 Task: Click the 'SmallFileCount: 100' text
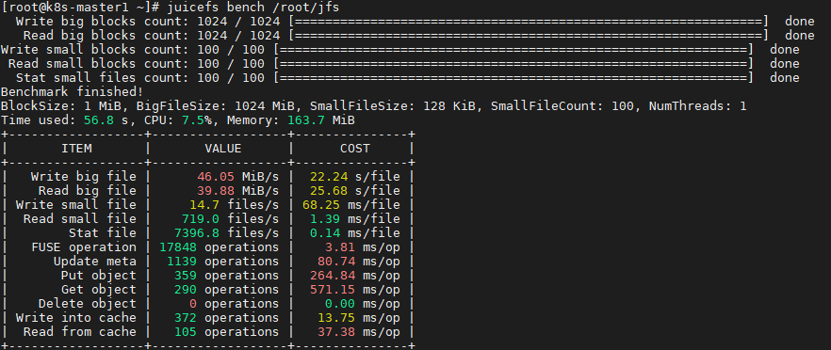562,106
